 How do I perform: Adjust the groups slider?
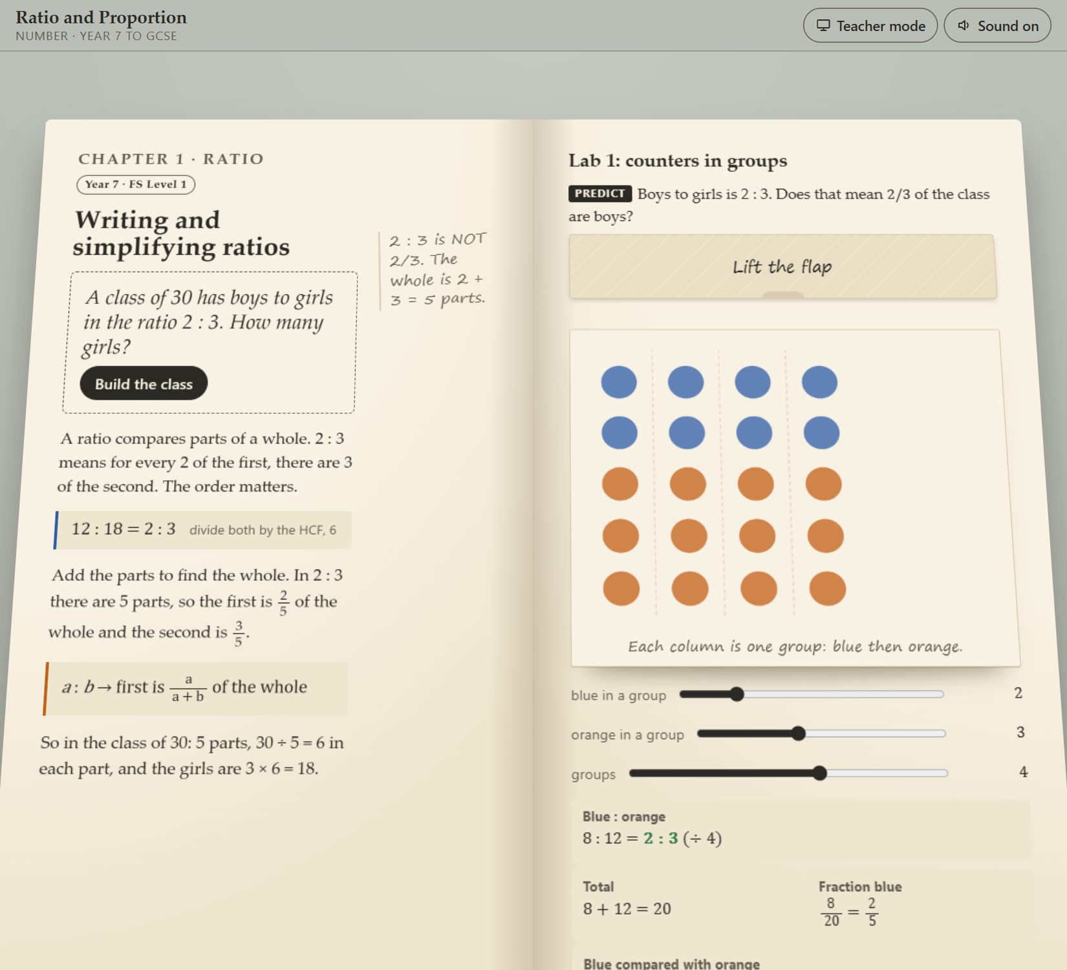point(788,773)
